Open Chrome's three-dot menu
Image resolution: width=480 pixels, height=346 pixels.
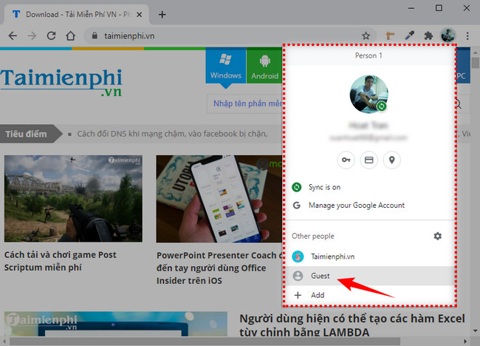[467, 35]
